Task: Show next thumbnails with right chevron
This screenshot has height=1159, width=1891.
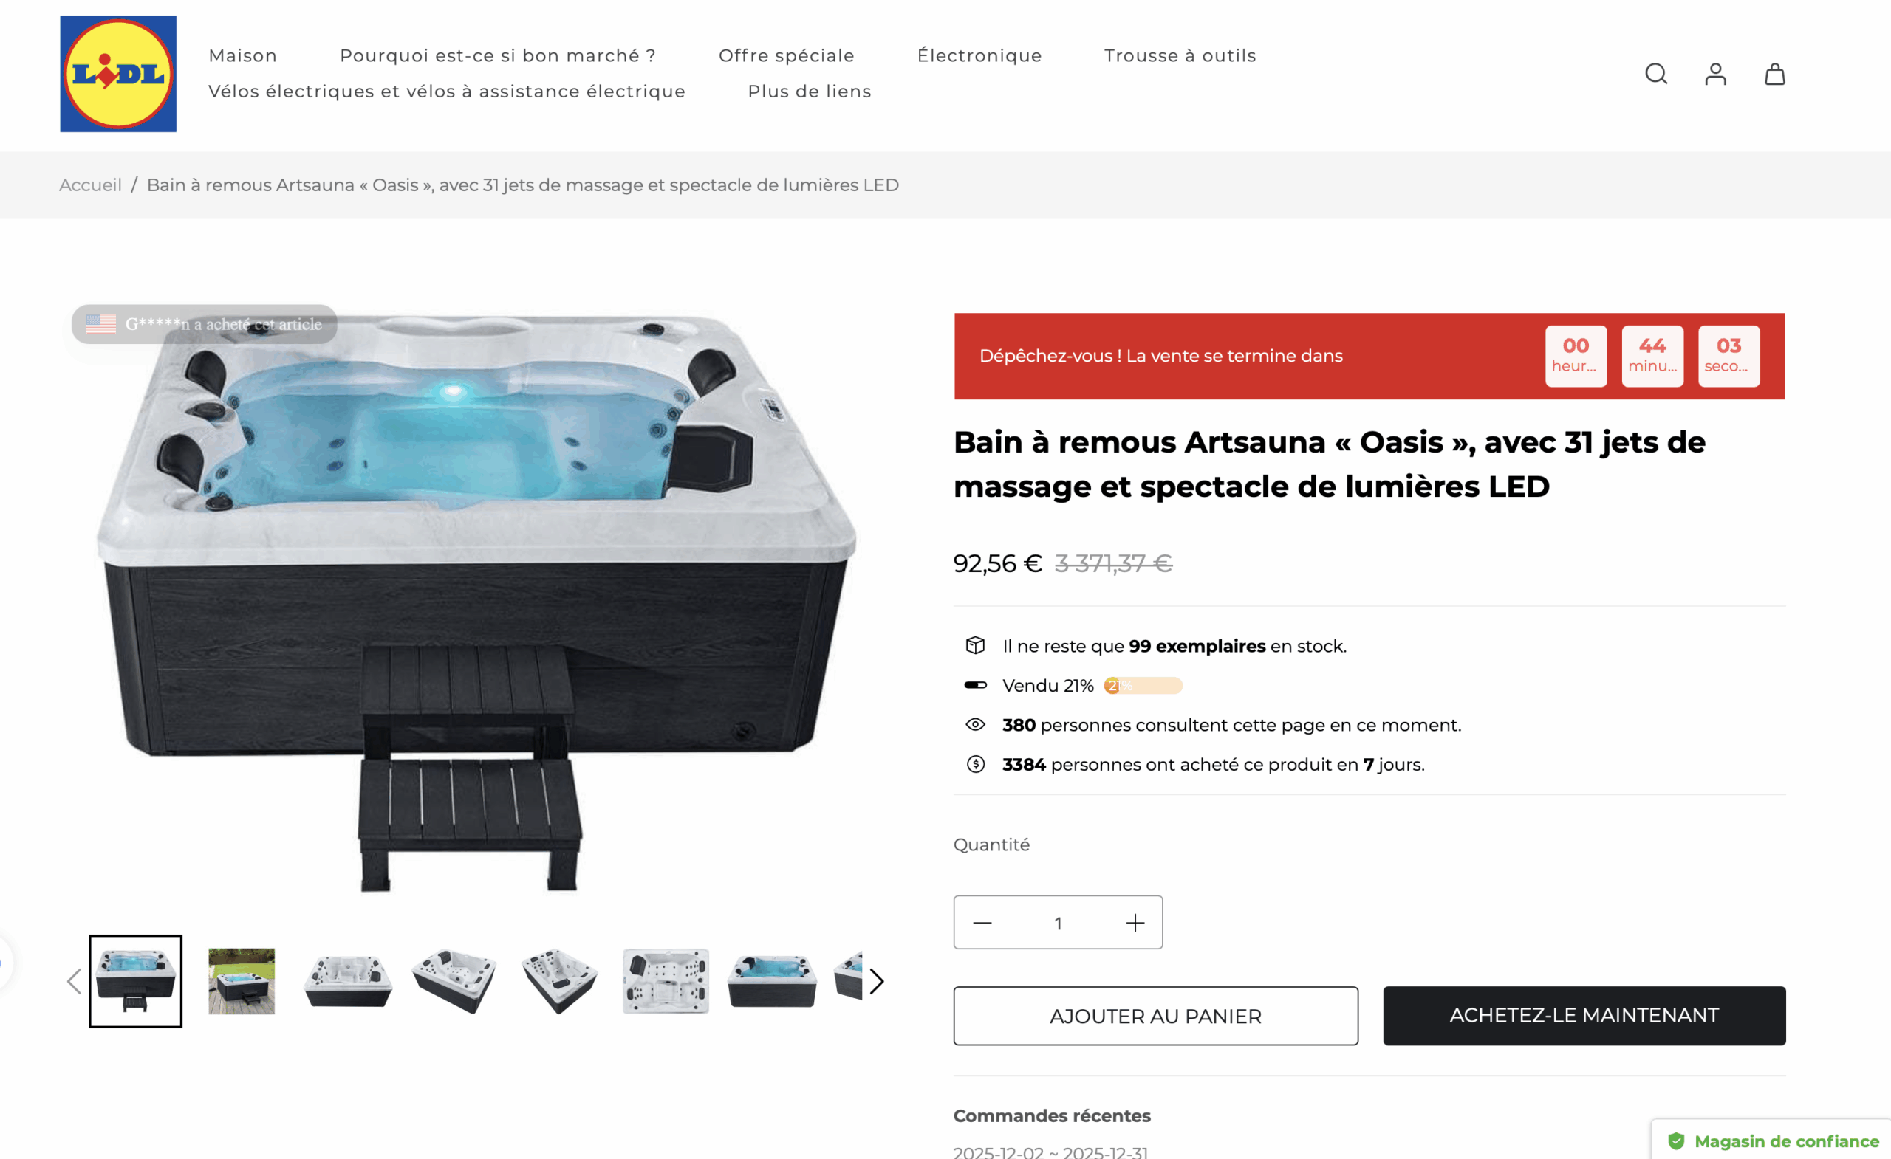Action: click(x=876, y=980)
